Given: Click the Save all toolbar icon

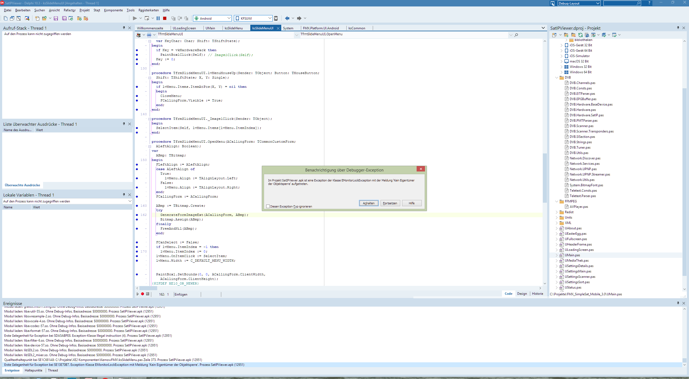Looking at the screenshot, I should [x=64, y=18].
